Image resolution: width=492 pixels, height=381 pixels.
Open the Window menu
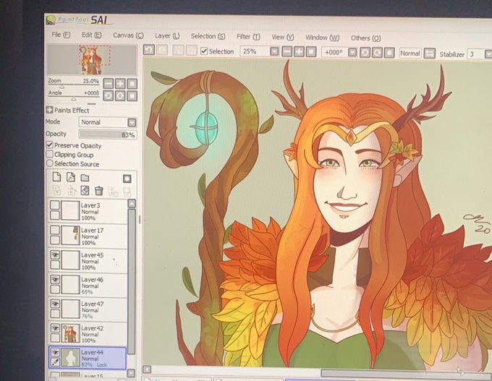(322, 38)
